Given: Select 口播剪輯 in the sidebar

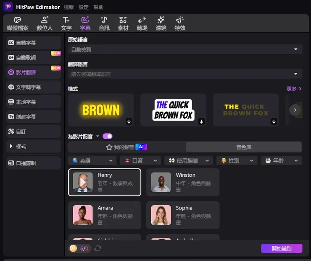Looking at the screenshot, I should [33, 163].
